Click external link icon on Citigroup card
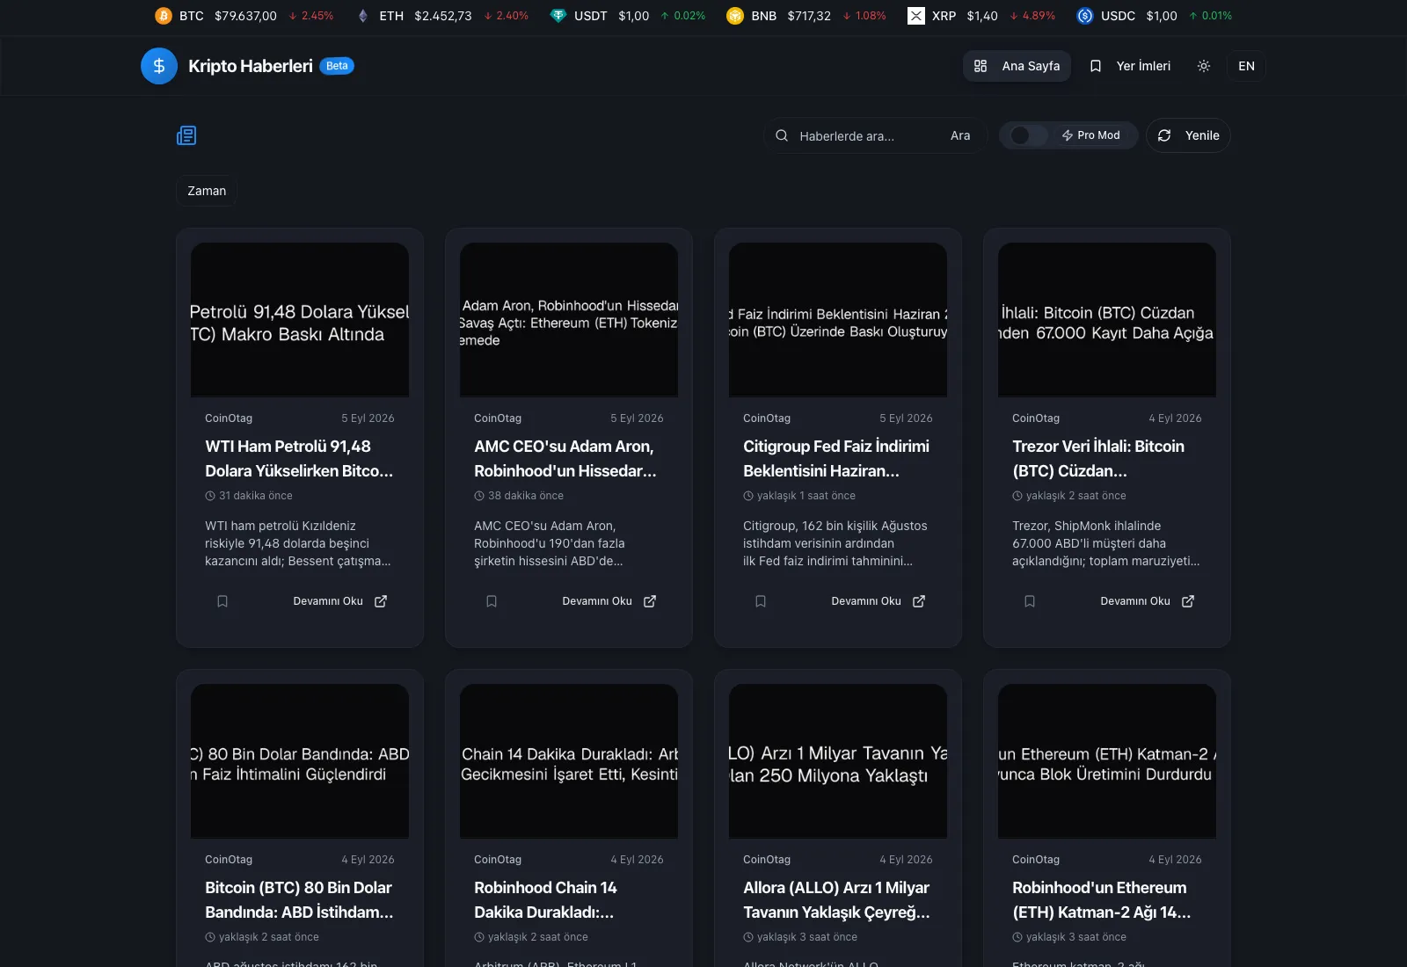 pos(919,601)
